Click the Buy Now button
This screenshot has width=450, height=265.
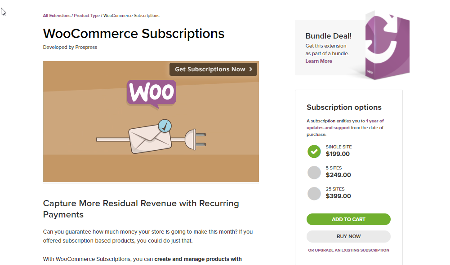pos(348,236)
